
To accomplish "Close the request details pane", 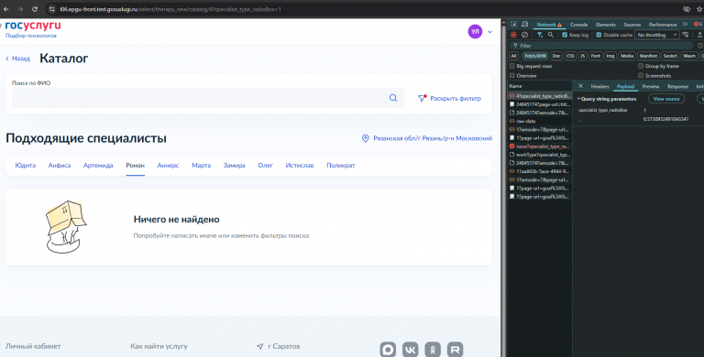I will (580, 86).
